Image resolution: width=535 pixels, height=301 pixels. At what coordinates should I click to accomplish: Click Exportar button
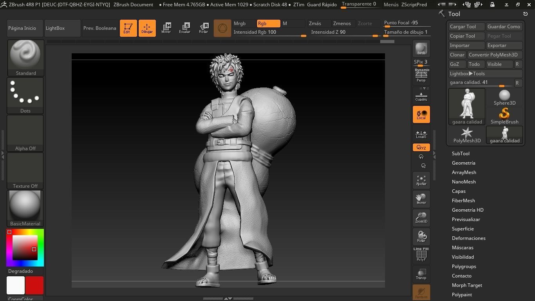(x=504, y=45)
